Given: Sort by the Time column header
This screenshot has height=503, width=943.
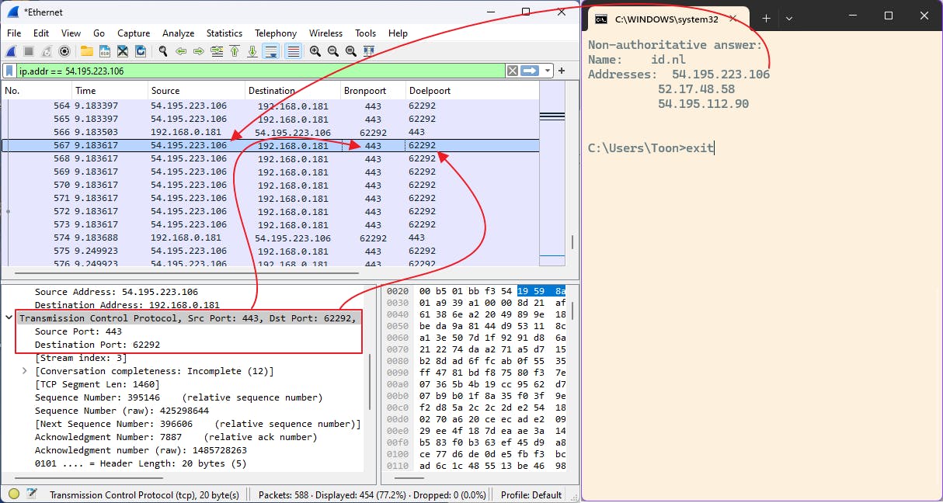Looking at the screenshot, I should tap(110, 91).
